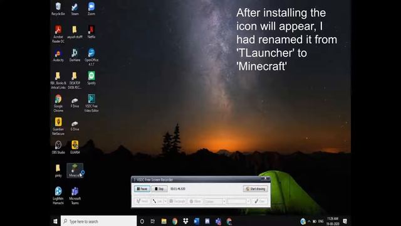Image resolution: width=401 pixels, height=226 pixels.
Task: Close the VSDC Free Screen Recorder window
Action: (266, 178)
